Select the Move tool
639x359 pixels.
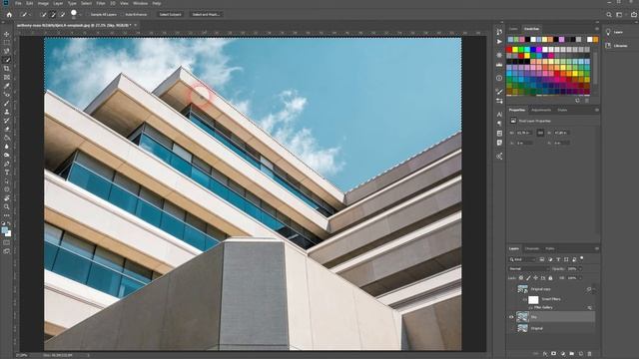point(7,34)
